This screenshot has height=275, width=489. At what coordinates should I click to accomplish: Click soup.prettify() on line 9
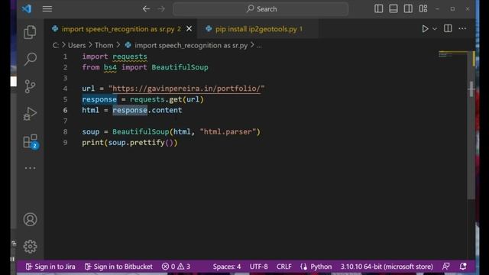click(141, 143)
